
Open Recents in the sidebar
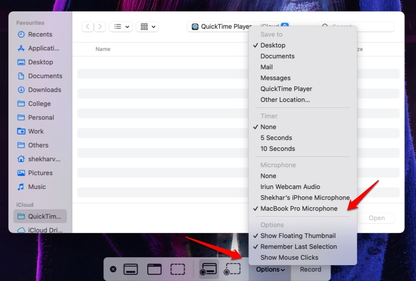tap(40, 35)
